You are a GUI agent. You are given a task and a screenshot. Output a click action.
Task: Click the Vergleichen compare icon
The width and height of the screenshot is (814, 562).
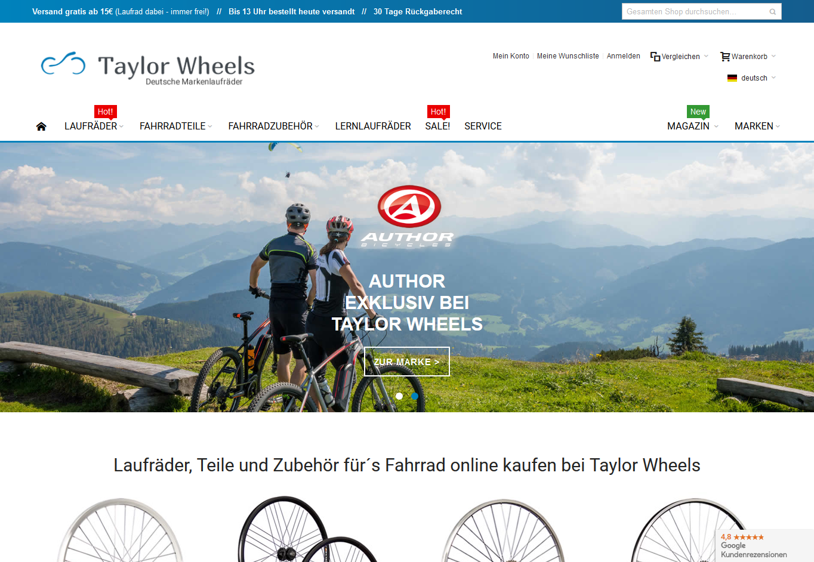pos(655,57)
